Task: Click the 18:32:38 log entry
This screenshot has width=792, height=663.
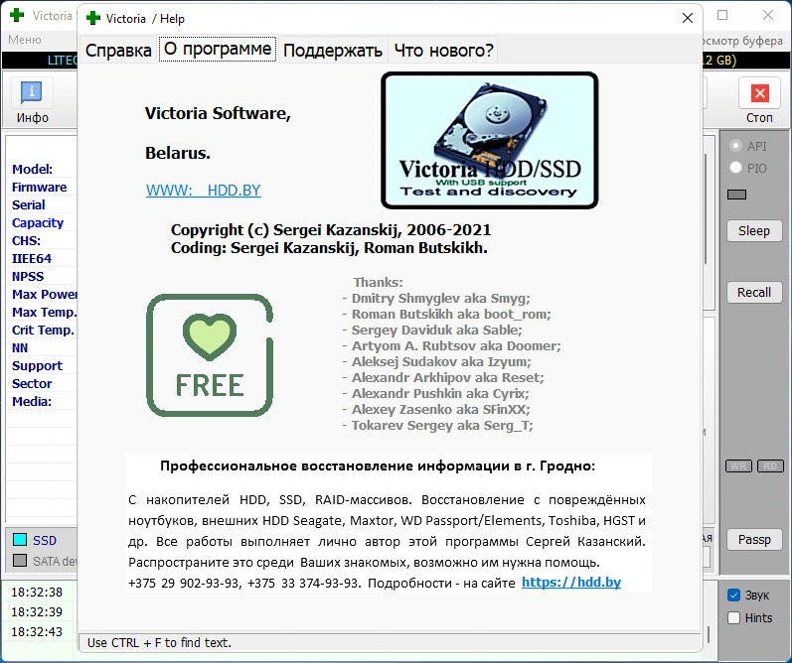Action: tap(37, 592)
